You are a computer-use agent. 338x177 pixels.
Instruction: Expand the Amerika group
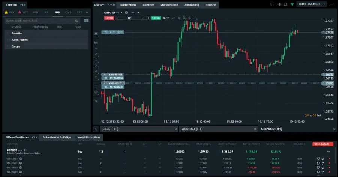[17, 33]
